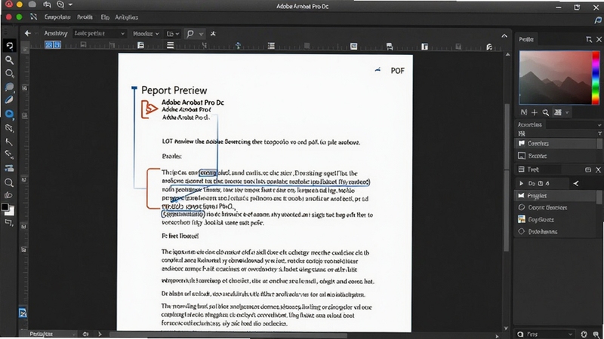Image resolution: width=604 pixels, height=339 pixels.
Task: Open the second labeled dropdown in options bar
Action: pyautogui.click(x=146, y=34)
